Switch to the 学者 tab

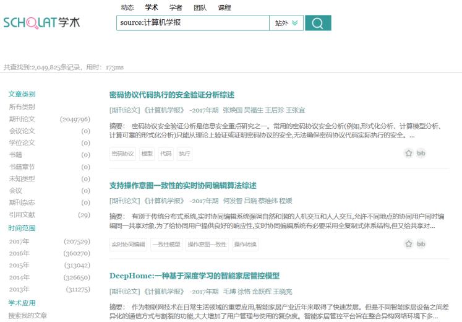click(176, 7)
